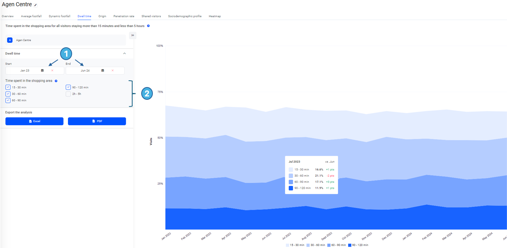Uncheck the 90 - 120 min checkbox
The width and height of the screenshot is (507, 248).
point(68,87)
